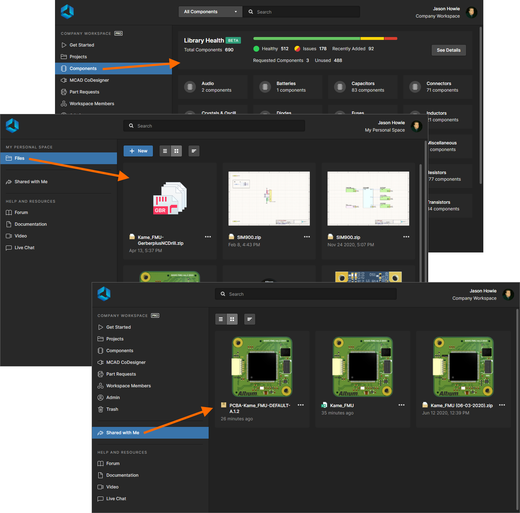Viewport: 520px width, 513px height.
Task: Click the Library Health progress bar
Action: pos(325,38)
